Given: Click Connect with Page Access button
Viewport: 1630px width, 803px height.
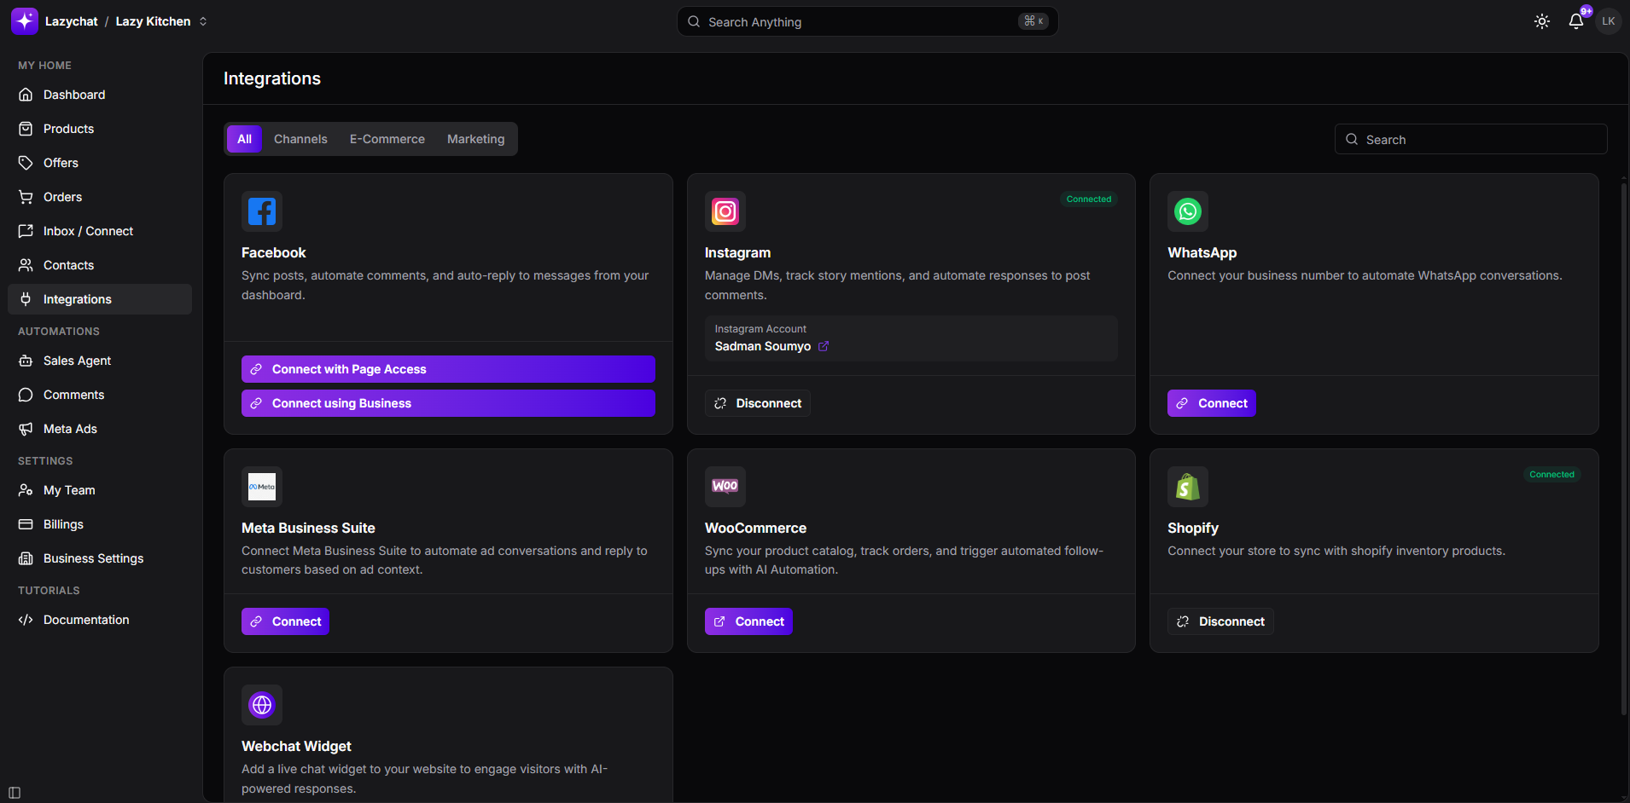Looking at the screenshot, I should click(448, 369).
